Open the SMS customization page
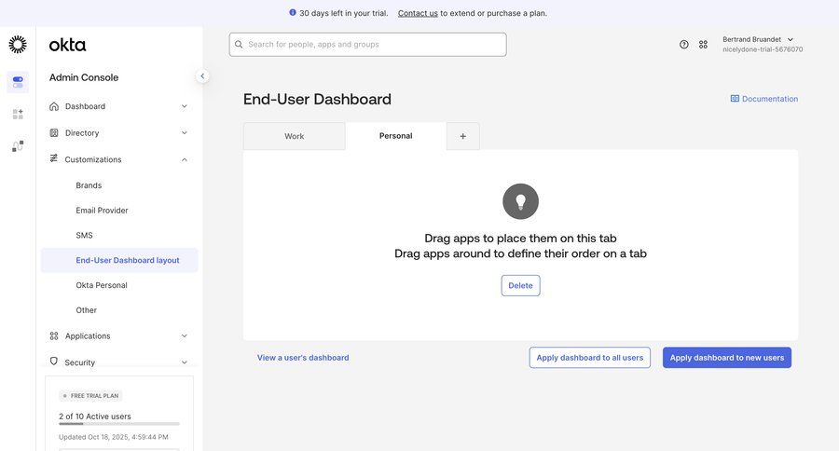Viewport: 839px width, 451px height. click(x=84, y=236)
